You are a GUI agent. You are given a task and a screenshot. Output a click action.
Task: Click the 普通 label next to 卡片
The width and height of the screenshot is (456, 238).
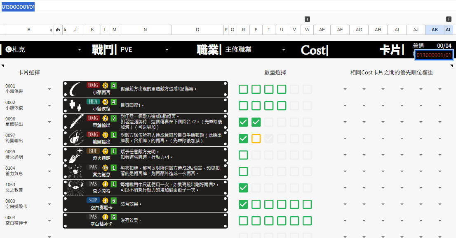click(x=418, y=46)
